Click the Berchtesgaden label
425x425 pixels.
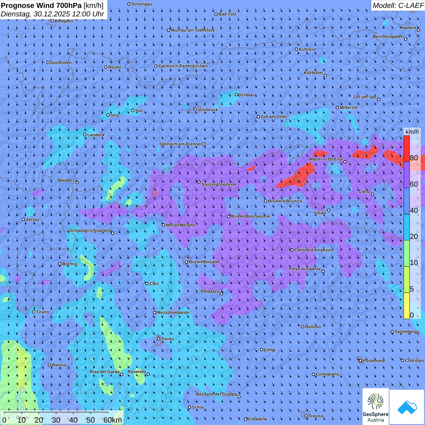tap(388, 36)
